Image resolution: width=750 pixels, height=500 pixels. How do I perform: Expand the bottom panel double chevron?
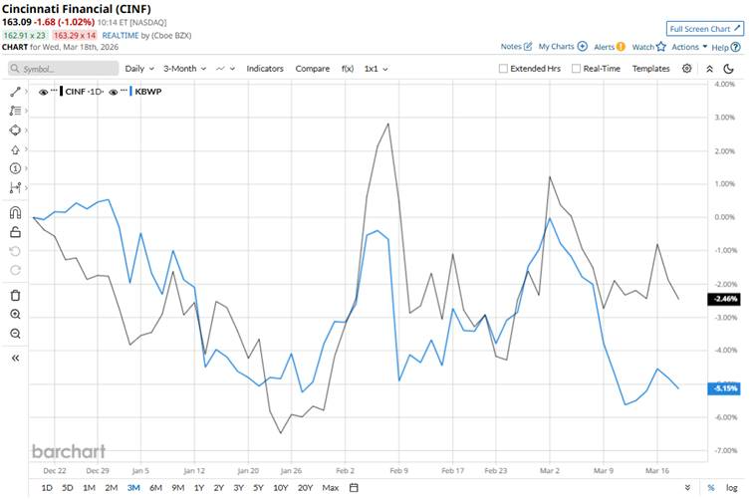(x=687, y=488)
